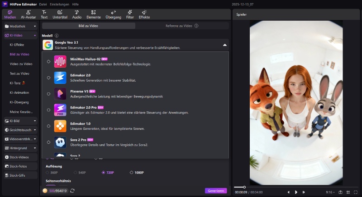Open the Untertitel subtitles tool
The height and width of the screenshot is (197, 362).
60,14
